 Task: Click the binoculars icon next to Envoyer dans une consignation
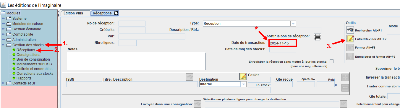197,104
